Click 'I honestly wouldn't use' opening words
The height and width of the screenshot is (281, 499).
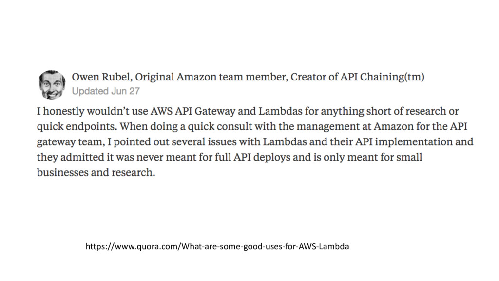(92, 111)
